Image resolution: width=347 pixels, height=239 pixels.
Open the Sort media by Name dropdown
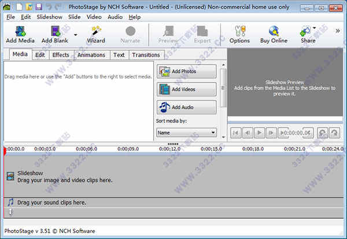tap(187, 133)
